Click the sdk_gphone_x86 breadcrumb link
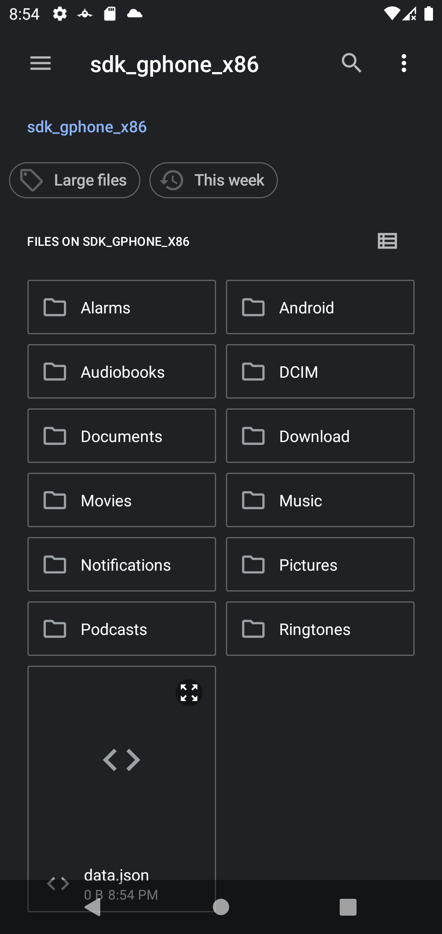Viewport: 442px width, 934px height. click(x=87, y=127)
